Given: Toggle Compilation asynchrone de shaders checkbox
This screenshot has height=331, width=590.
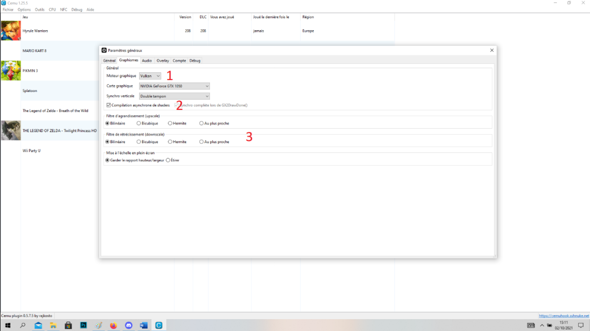Looking at the screenshot, I should coord(109,105).
